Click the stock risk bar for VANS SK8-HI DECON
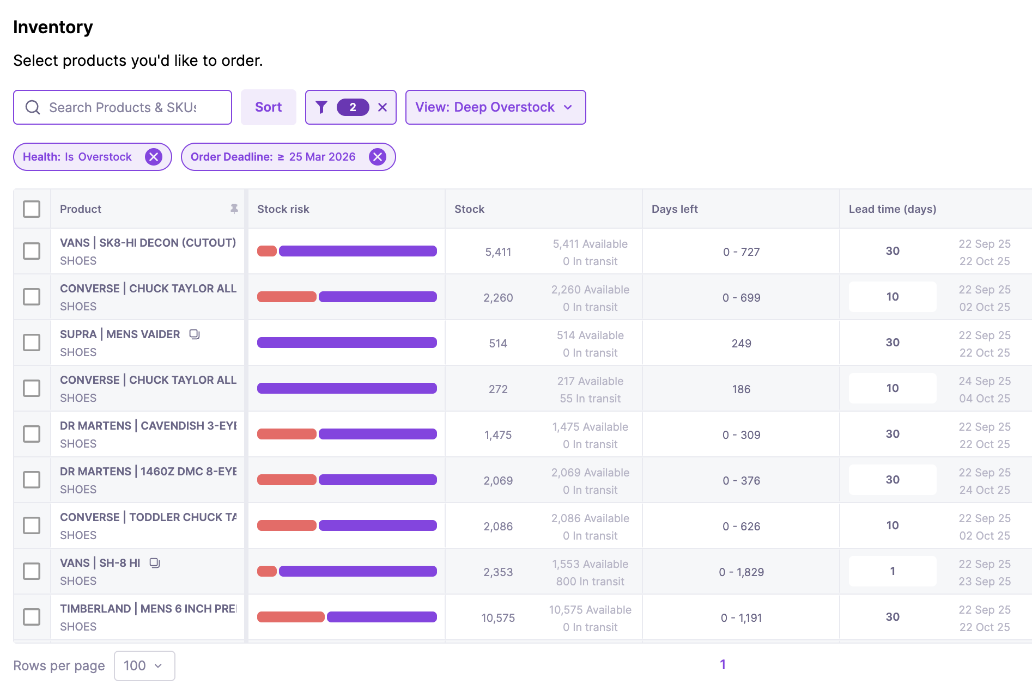The image size is (1032, 685). [x=347, y=251]
